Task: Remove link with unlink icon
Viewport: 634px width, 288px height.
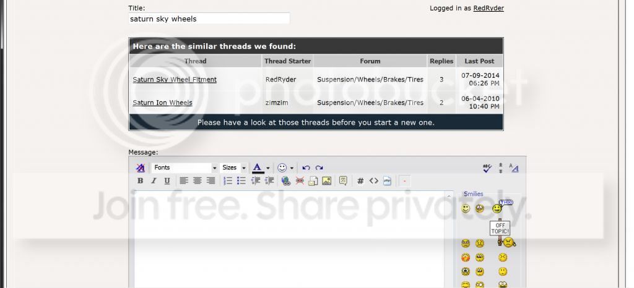Action: tap(300, 181)
